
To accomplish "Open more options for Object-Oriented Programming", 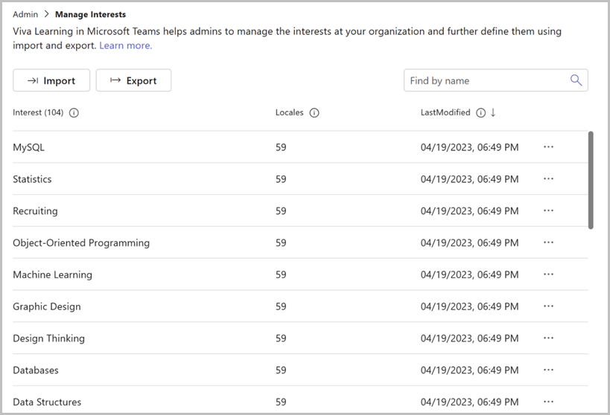I will point(548,242).
